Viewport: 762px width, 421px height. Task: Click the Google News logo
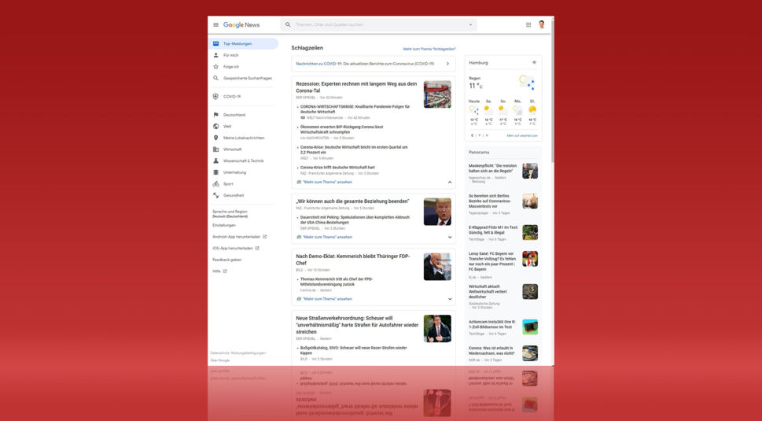click(x=241, y=25)
